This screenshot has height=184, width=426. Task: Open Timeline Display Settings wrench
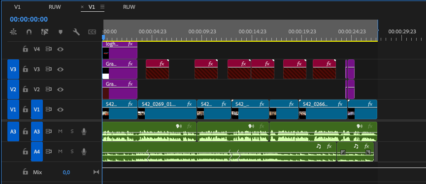(76, 32)
